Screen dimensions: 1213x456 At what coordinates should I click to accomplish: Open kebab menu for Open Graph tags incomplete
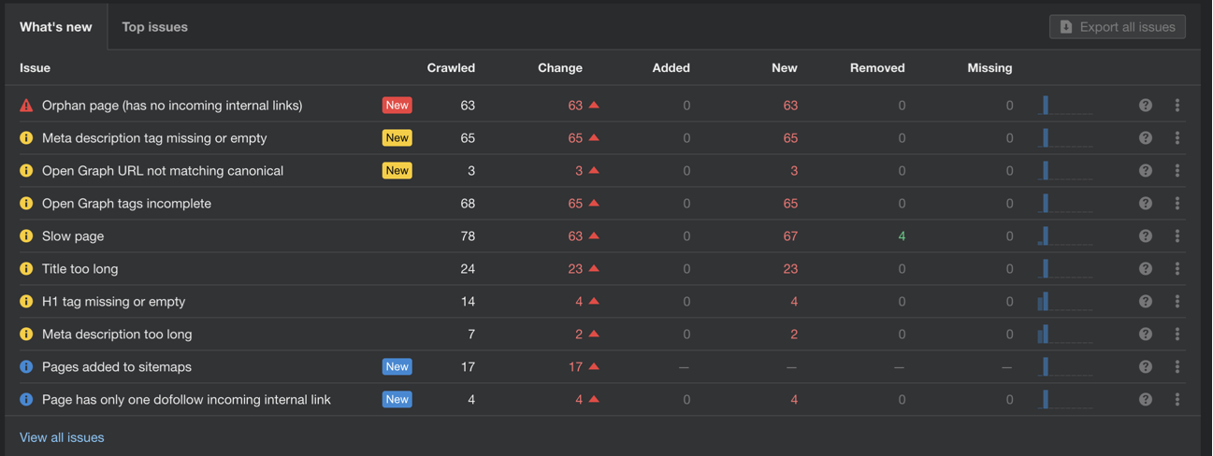(1177, 204)
